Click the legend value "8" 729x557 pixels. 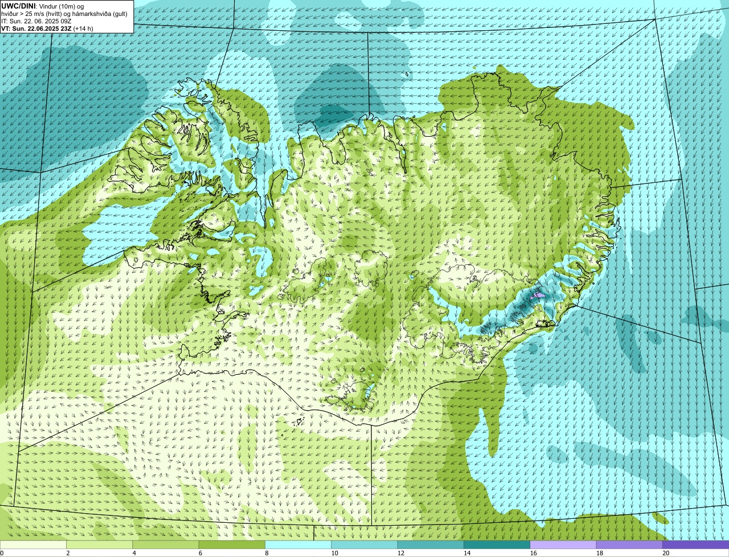(x=266, y=553)
